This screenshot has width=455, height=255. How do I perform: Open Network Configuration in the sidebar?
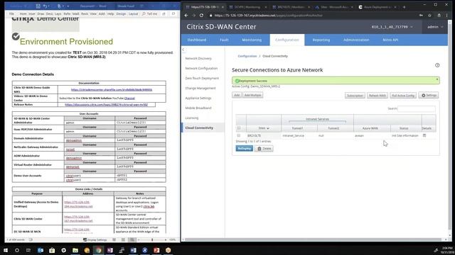pyautogui.click(x=201, y=68)
